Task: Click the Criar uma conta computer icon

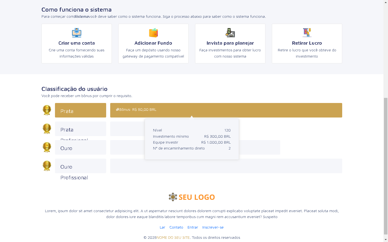Action: (x=77, y=33)
